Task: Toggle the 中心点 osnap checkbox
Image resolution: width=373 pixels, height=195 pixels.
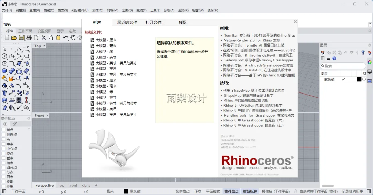Action: pyautogui.click(x=3, y=149)
